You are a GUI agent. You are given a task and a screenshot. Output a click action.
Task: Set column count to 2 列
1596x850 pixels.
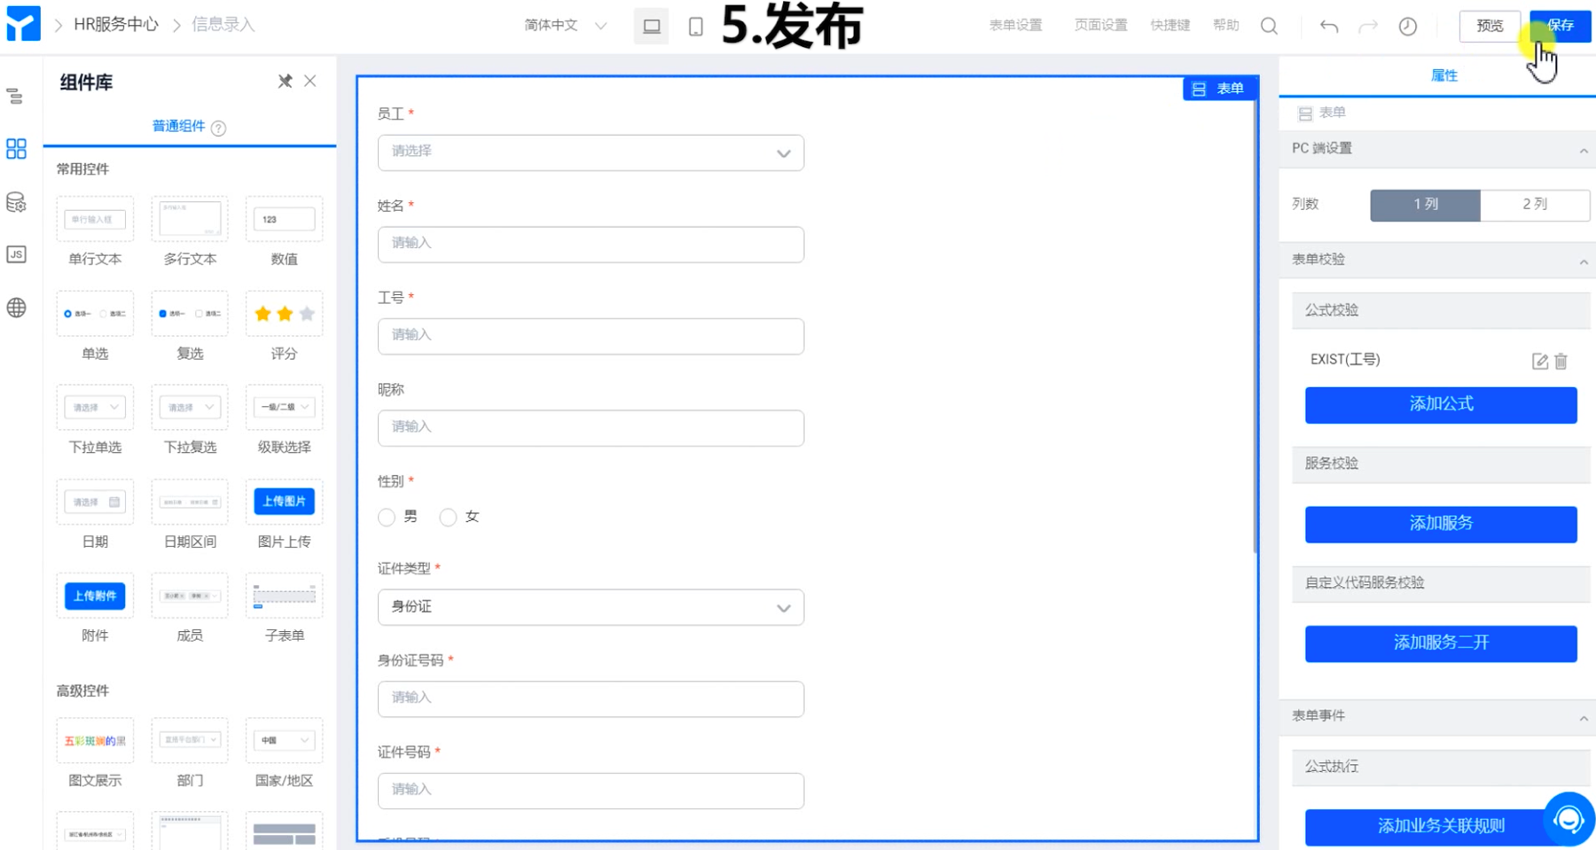(x=1535, y=205)
